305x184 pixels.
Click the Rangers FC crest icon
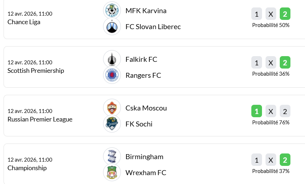pyautogui.click(x=112, y=75)
